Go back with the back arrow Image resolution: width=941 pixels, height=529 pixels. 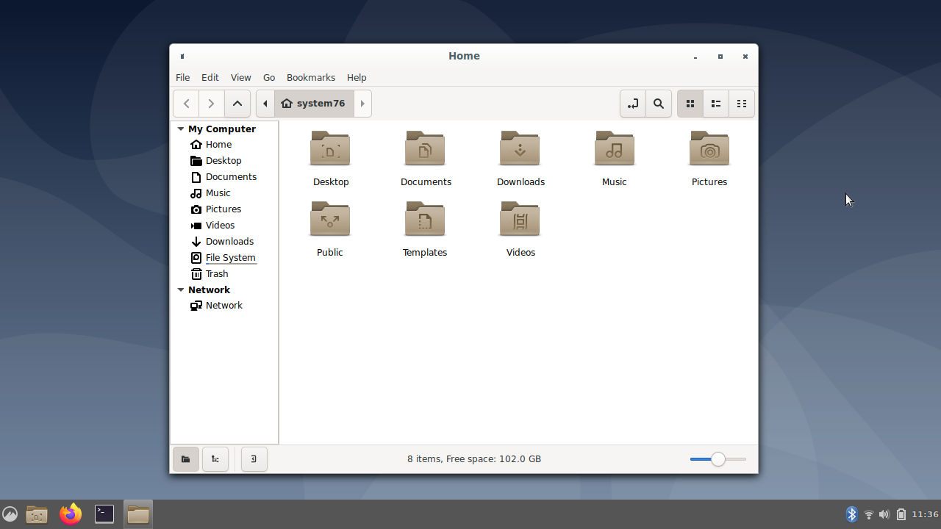point(187,104)
